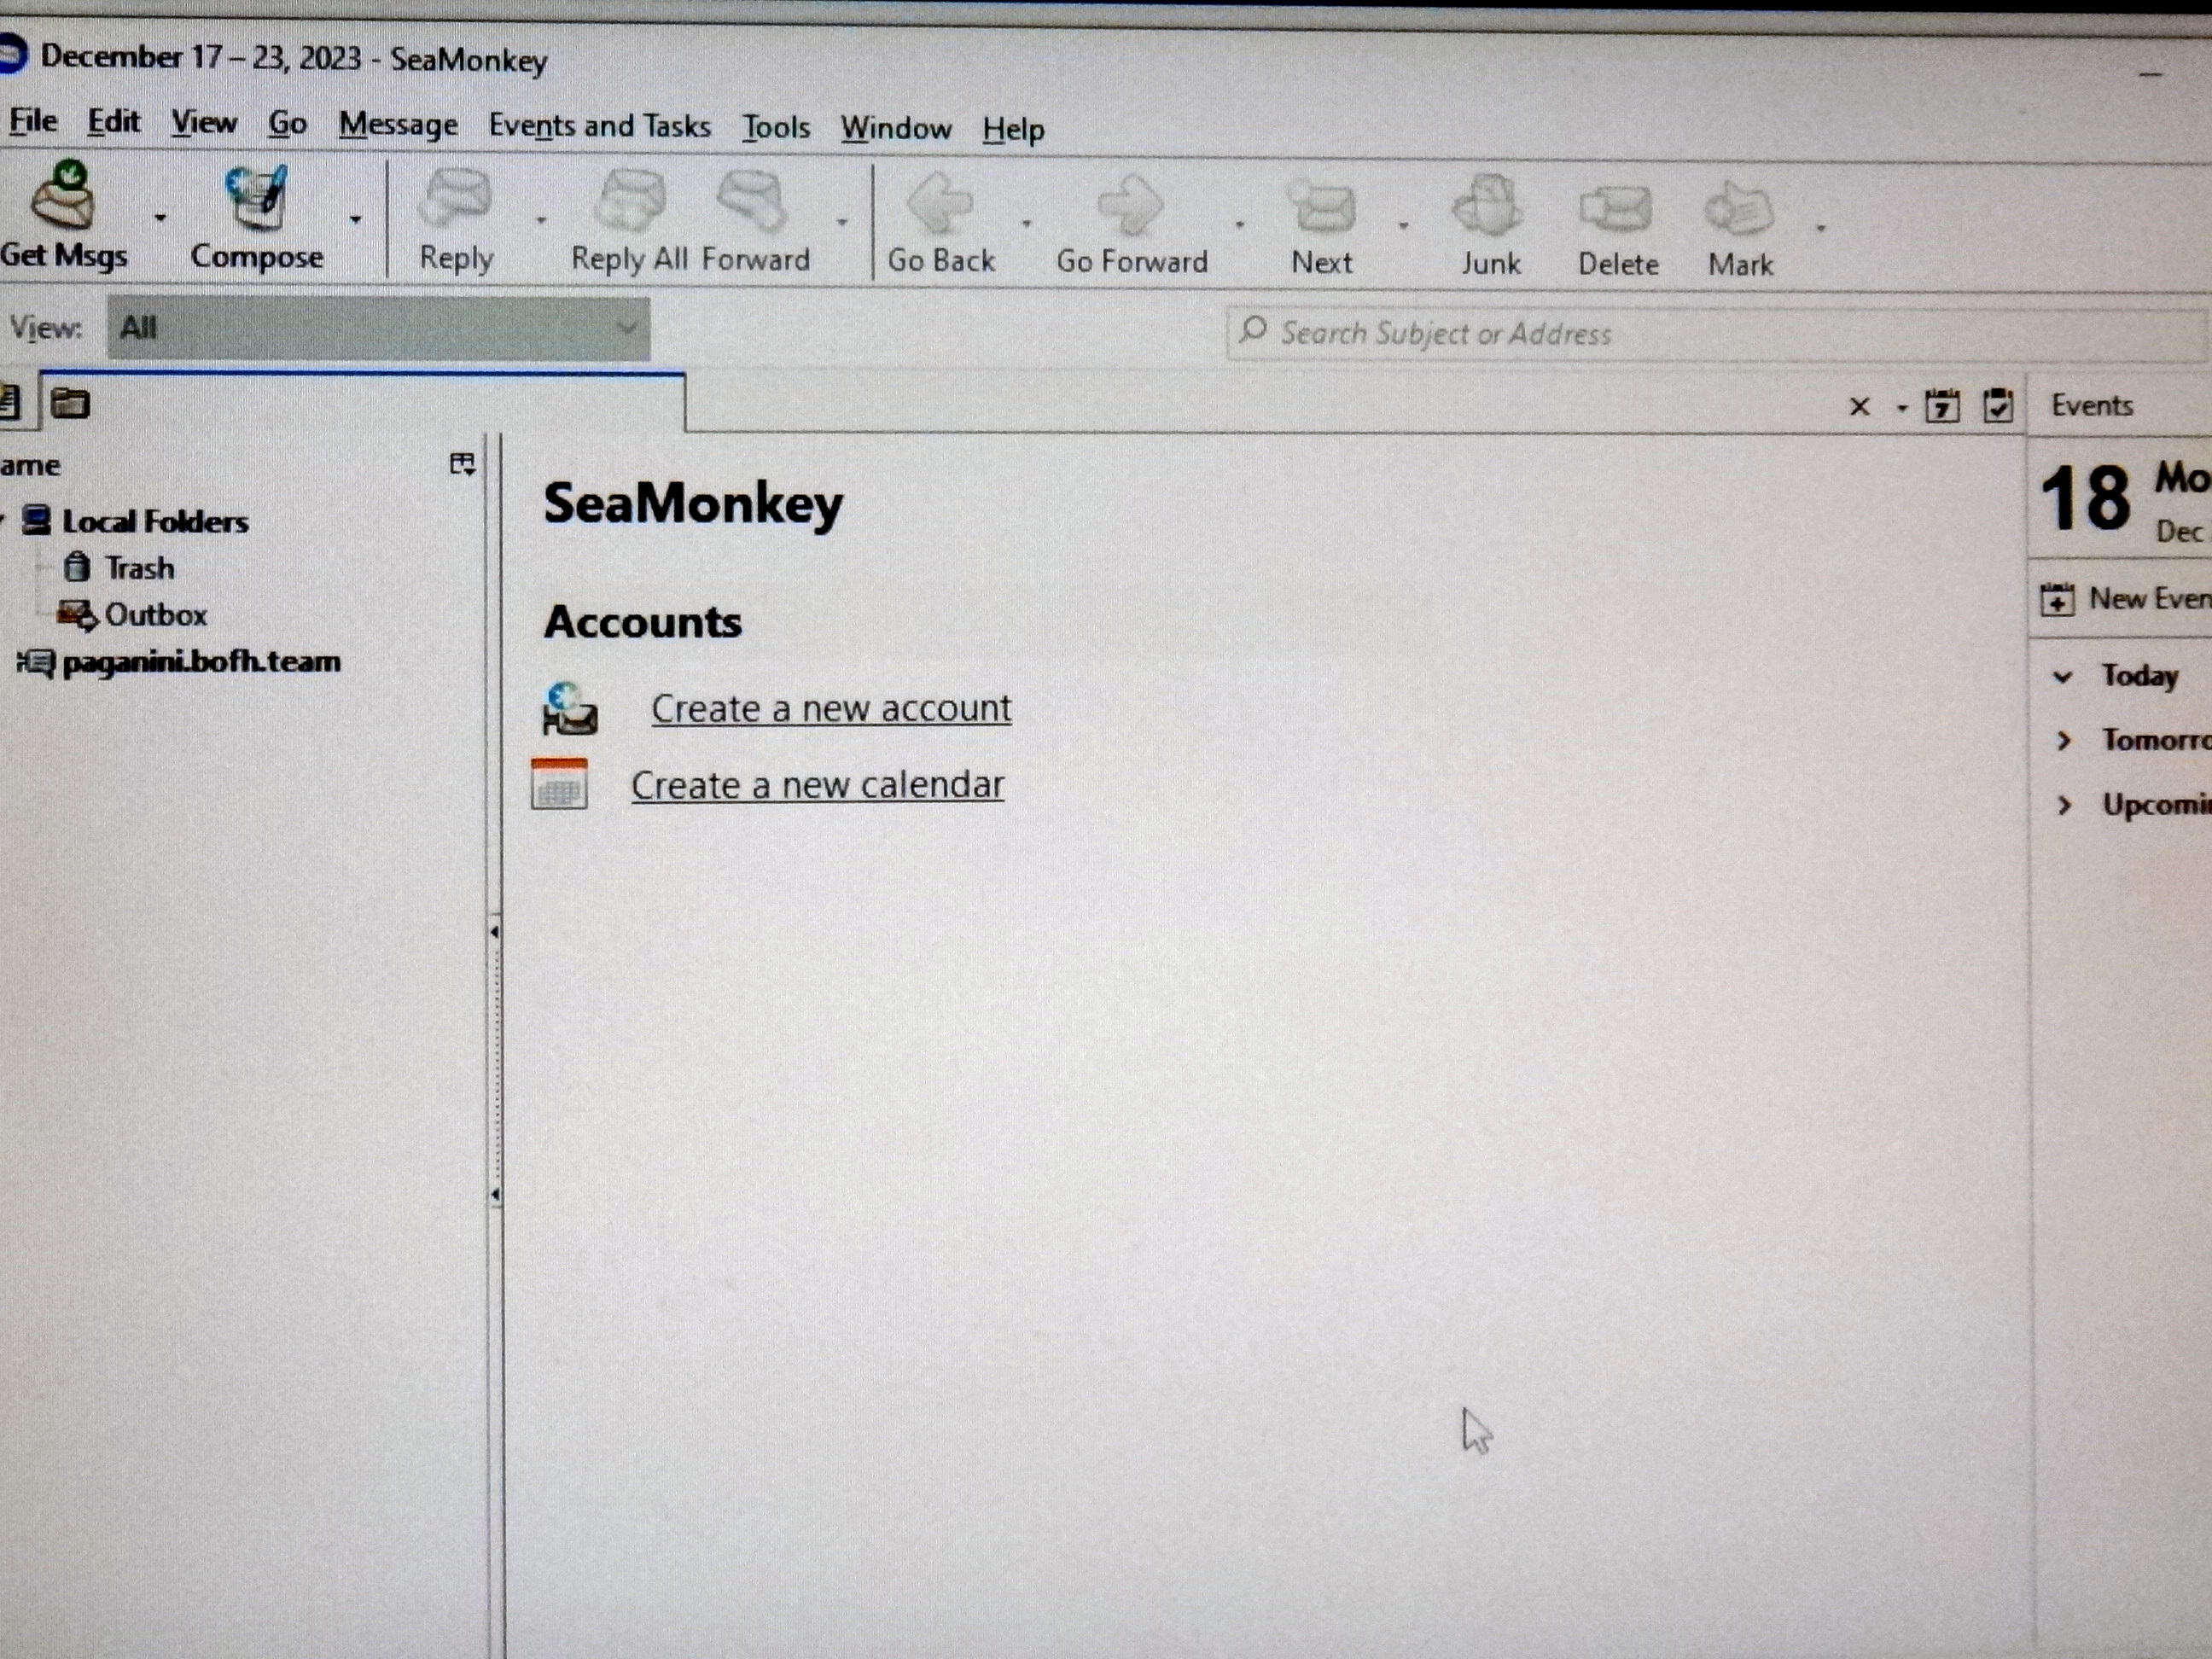This screenshot has height=1659, width=2212.
Task: Close the current tab with X
Action: [1859, 406]
